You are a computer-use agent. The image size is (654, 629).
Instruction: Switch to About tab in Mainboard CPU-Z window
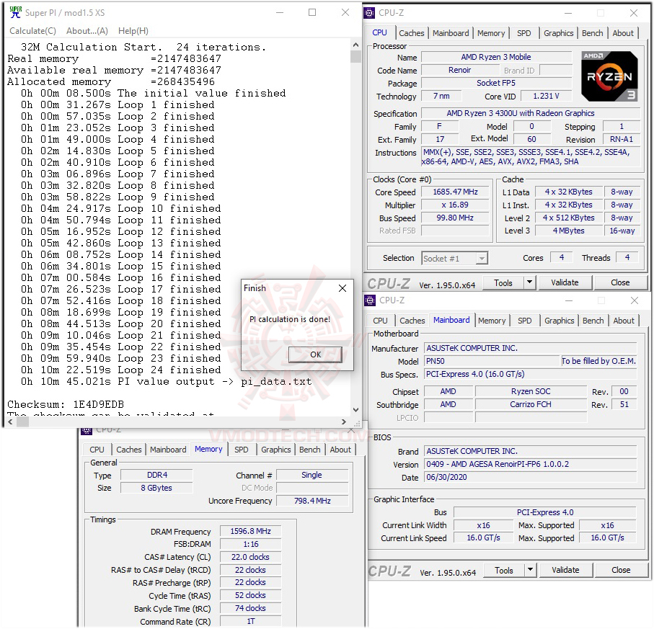click(624, 321)
